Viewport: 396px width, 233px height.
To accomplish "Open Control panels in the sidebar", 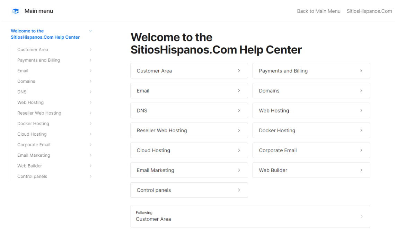I will click(32, 176).
